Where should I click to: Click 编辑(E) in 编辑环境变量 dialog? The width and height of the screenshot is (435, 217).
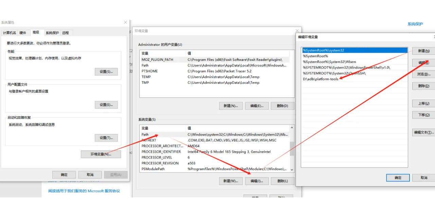pyautogui.click(x=423, y=63)
